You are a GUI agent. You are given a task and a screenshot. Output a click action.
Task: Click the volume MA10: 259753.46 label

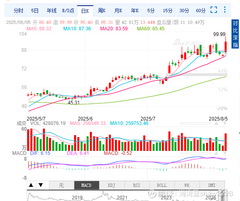click(x=129, y=123)
